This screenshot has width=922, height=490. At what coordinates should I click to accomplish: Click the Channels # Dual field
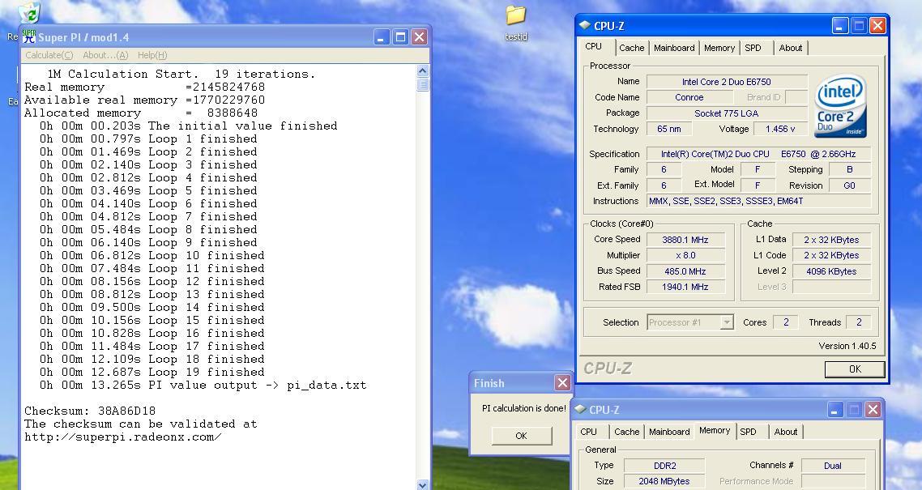tap(833, 466)
